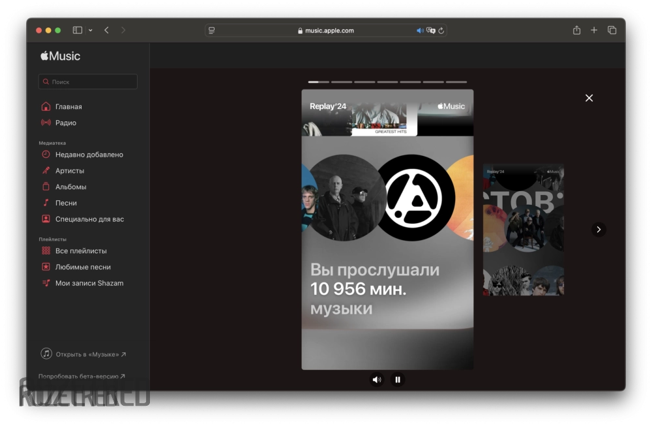Click the Поиск search field

[x=88, y=82]
